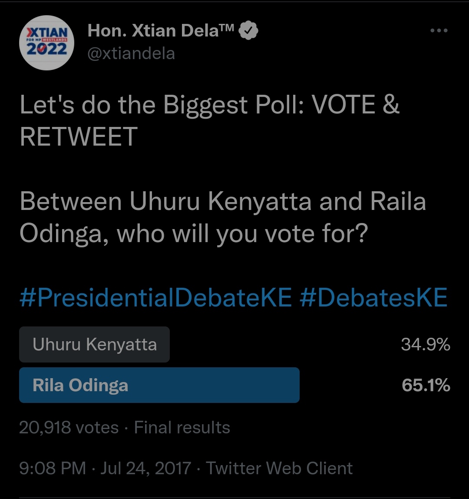Image resolution: width=469 pixels, height=499 pixels.
Task: Open Hon. Xtian Dela display name
Action: 161,30
